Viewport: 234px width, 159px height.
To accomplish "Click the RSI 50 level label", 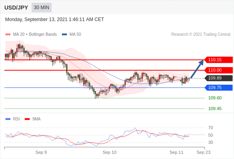I will (x=211, y=135).
